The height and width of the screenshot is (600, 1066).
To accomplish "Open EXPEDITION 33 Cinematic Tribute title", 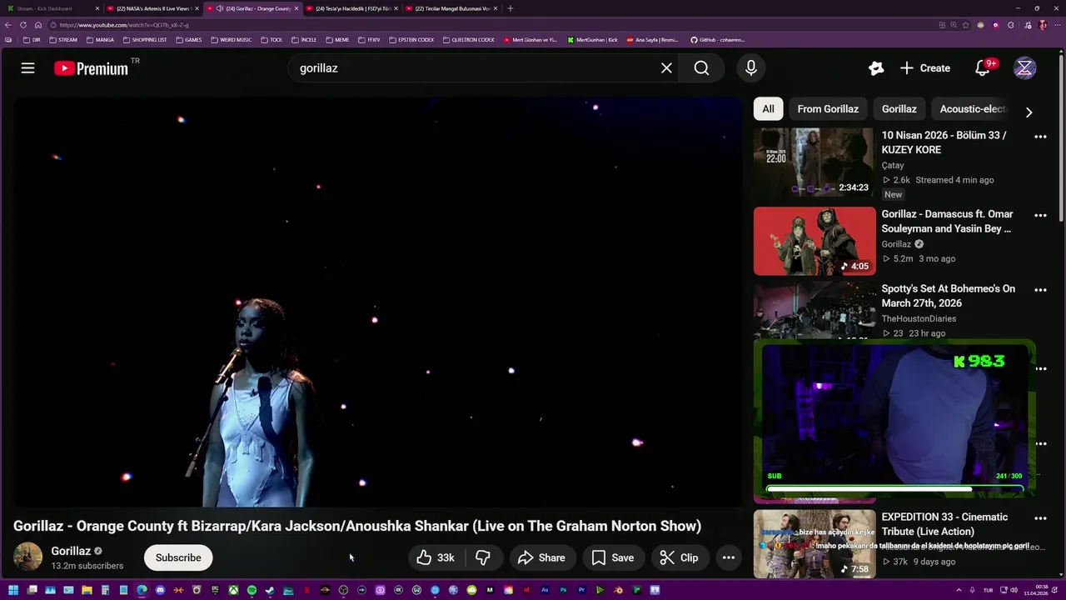I will 944,524.
